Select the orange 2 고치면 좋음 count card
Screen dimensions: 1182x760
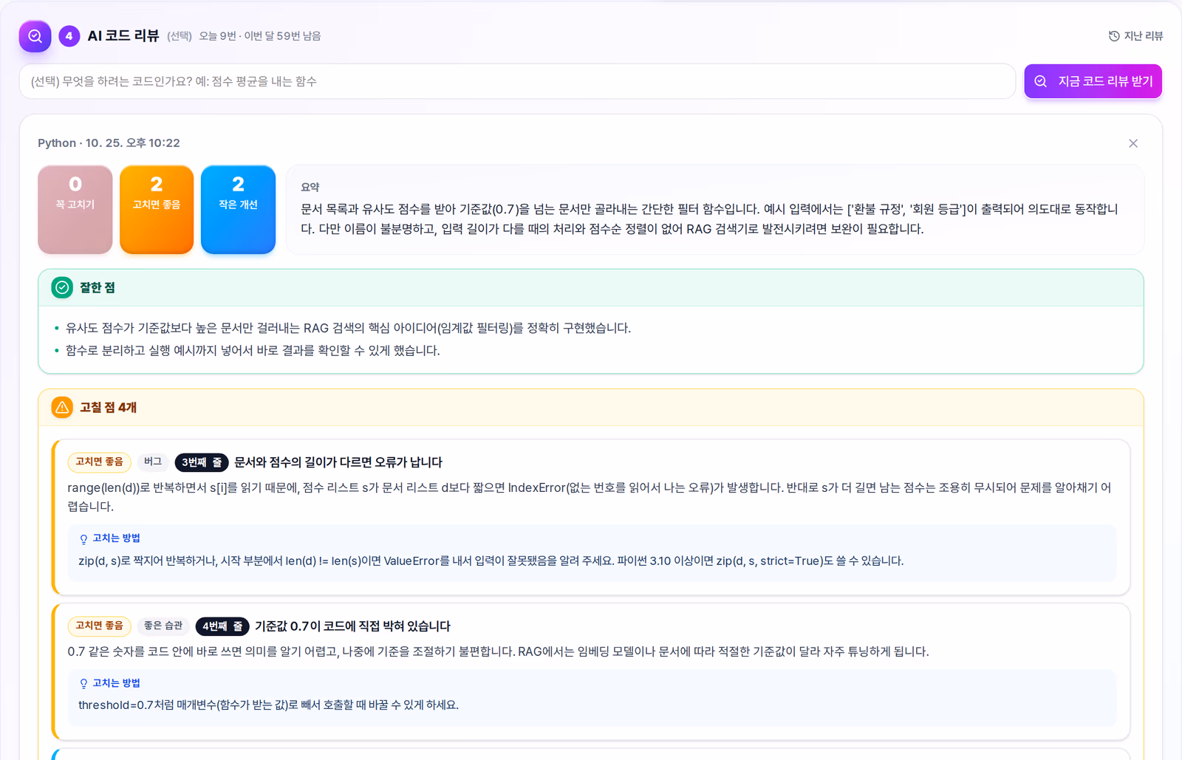click(157, 210)
